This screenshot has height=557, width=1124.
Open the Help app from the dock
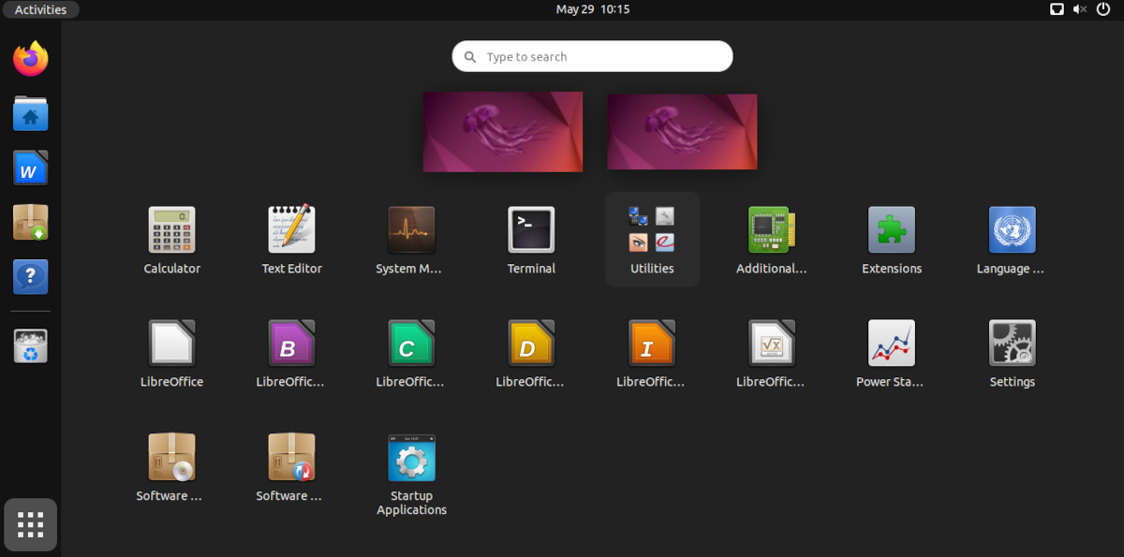click(30, 277)
